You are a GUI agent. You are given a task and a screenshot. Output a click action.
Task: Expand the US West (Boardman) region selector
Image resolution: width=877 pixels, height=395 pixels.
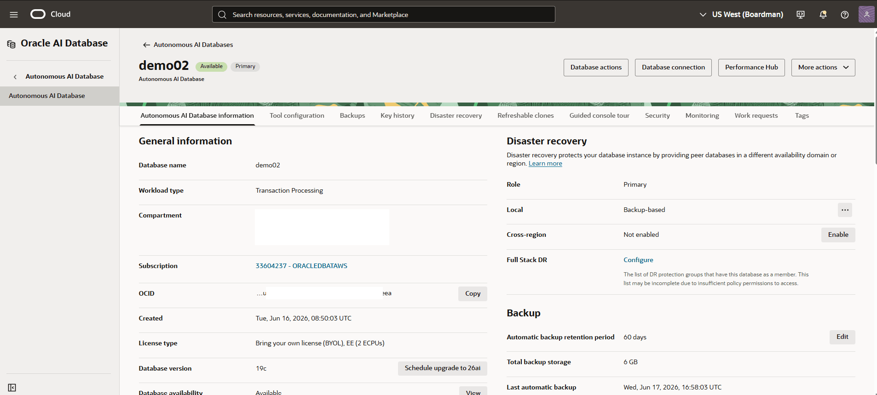point(741,15)
